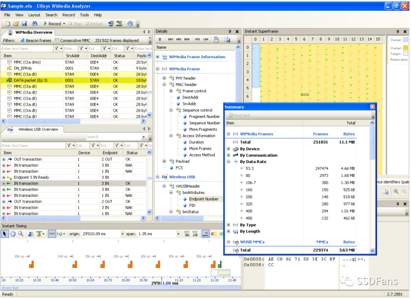Open the span dropdown in Instant Timing
411x298 pixels.
click(x=178, y=234)
